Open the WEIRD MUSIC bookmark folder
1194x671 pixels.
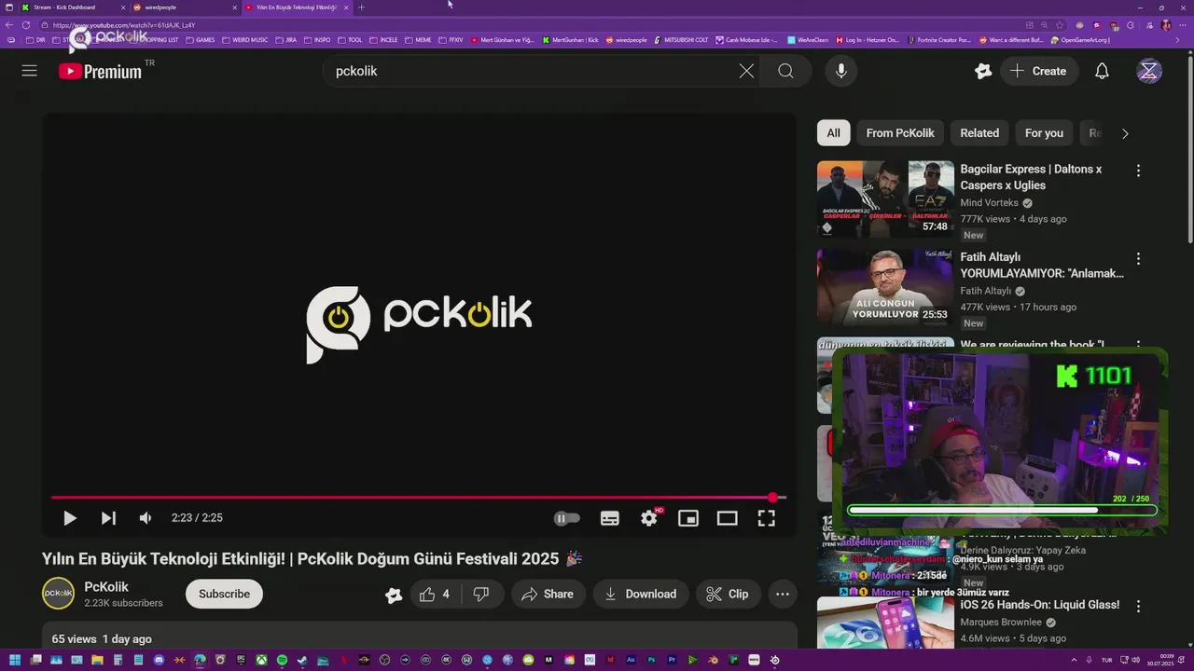pyautogui.click(x=244, y=40)
